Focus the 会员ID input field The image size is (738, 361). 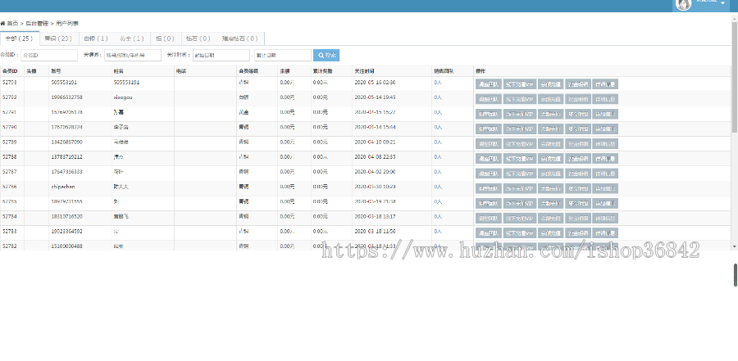(48, 55)
